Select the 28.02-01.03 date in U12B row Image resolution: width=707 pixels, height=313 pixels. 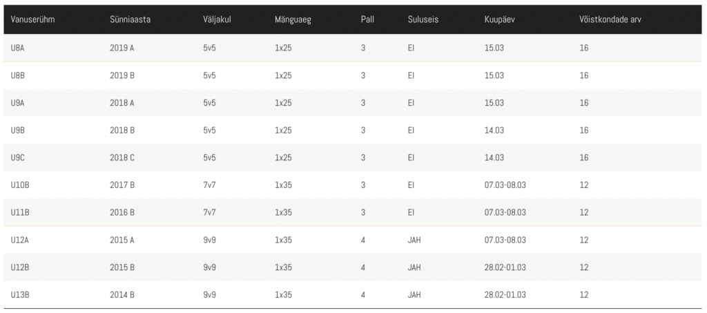pyautogui.click(x=505, y=267)
